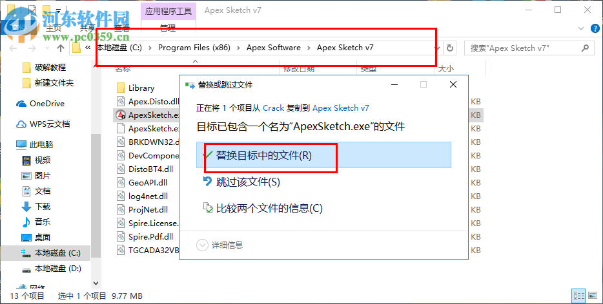Open 文档 documents folder

[x=43, y=191]
